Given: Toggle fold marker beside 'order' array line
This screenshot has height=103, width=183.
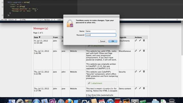Looking at the screenshot, I should tap(3, 7).
